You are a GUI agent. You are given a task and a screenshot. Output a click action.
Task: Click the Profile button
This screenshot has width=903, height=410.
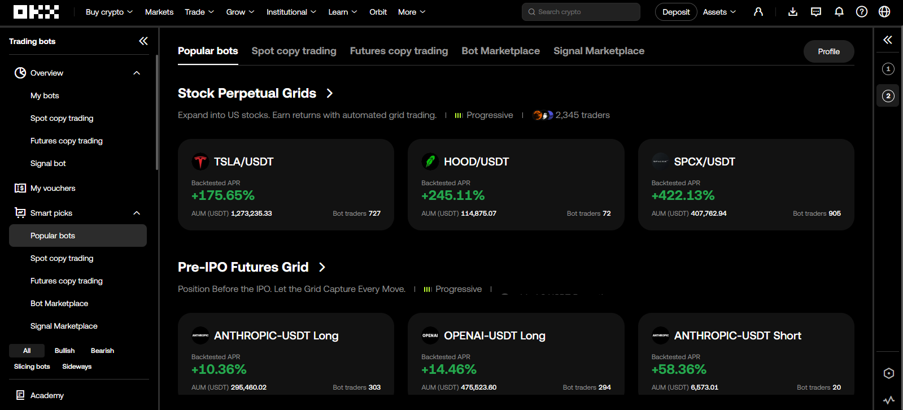(x=829, y=51)
